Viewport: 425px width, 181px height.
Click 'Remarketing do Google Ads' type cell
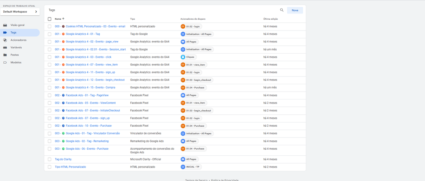click(x=147, y=141)
